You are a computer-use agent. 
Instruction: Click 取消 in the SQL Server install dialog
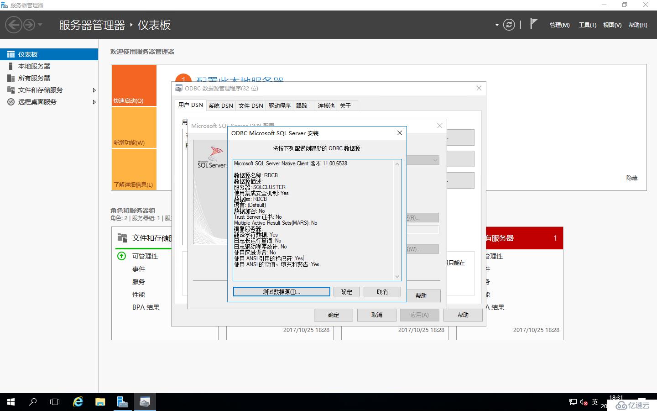click(x=382, y=292)
